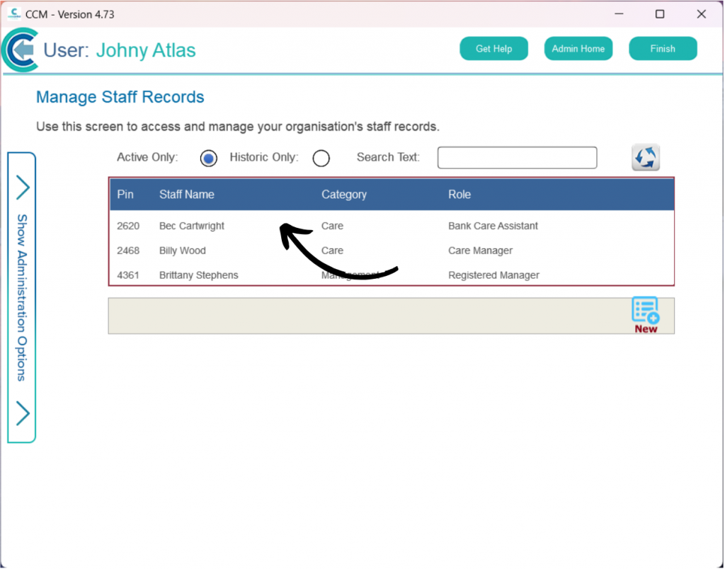This screenshot has width=725, height=569.
Task: Select Billy Wood staff row
Action: click(x=392, y=251)
